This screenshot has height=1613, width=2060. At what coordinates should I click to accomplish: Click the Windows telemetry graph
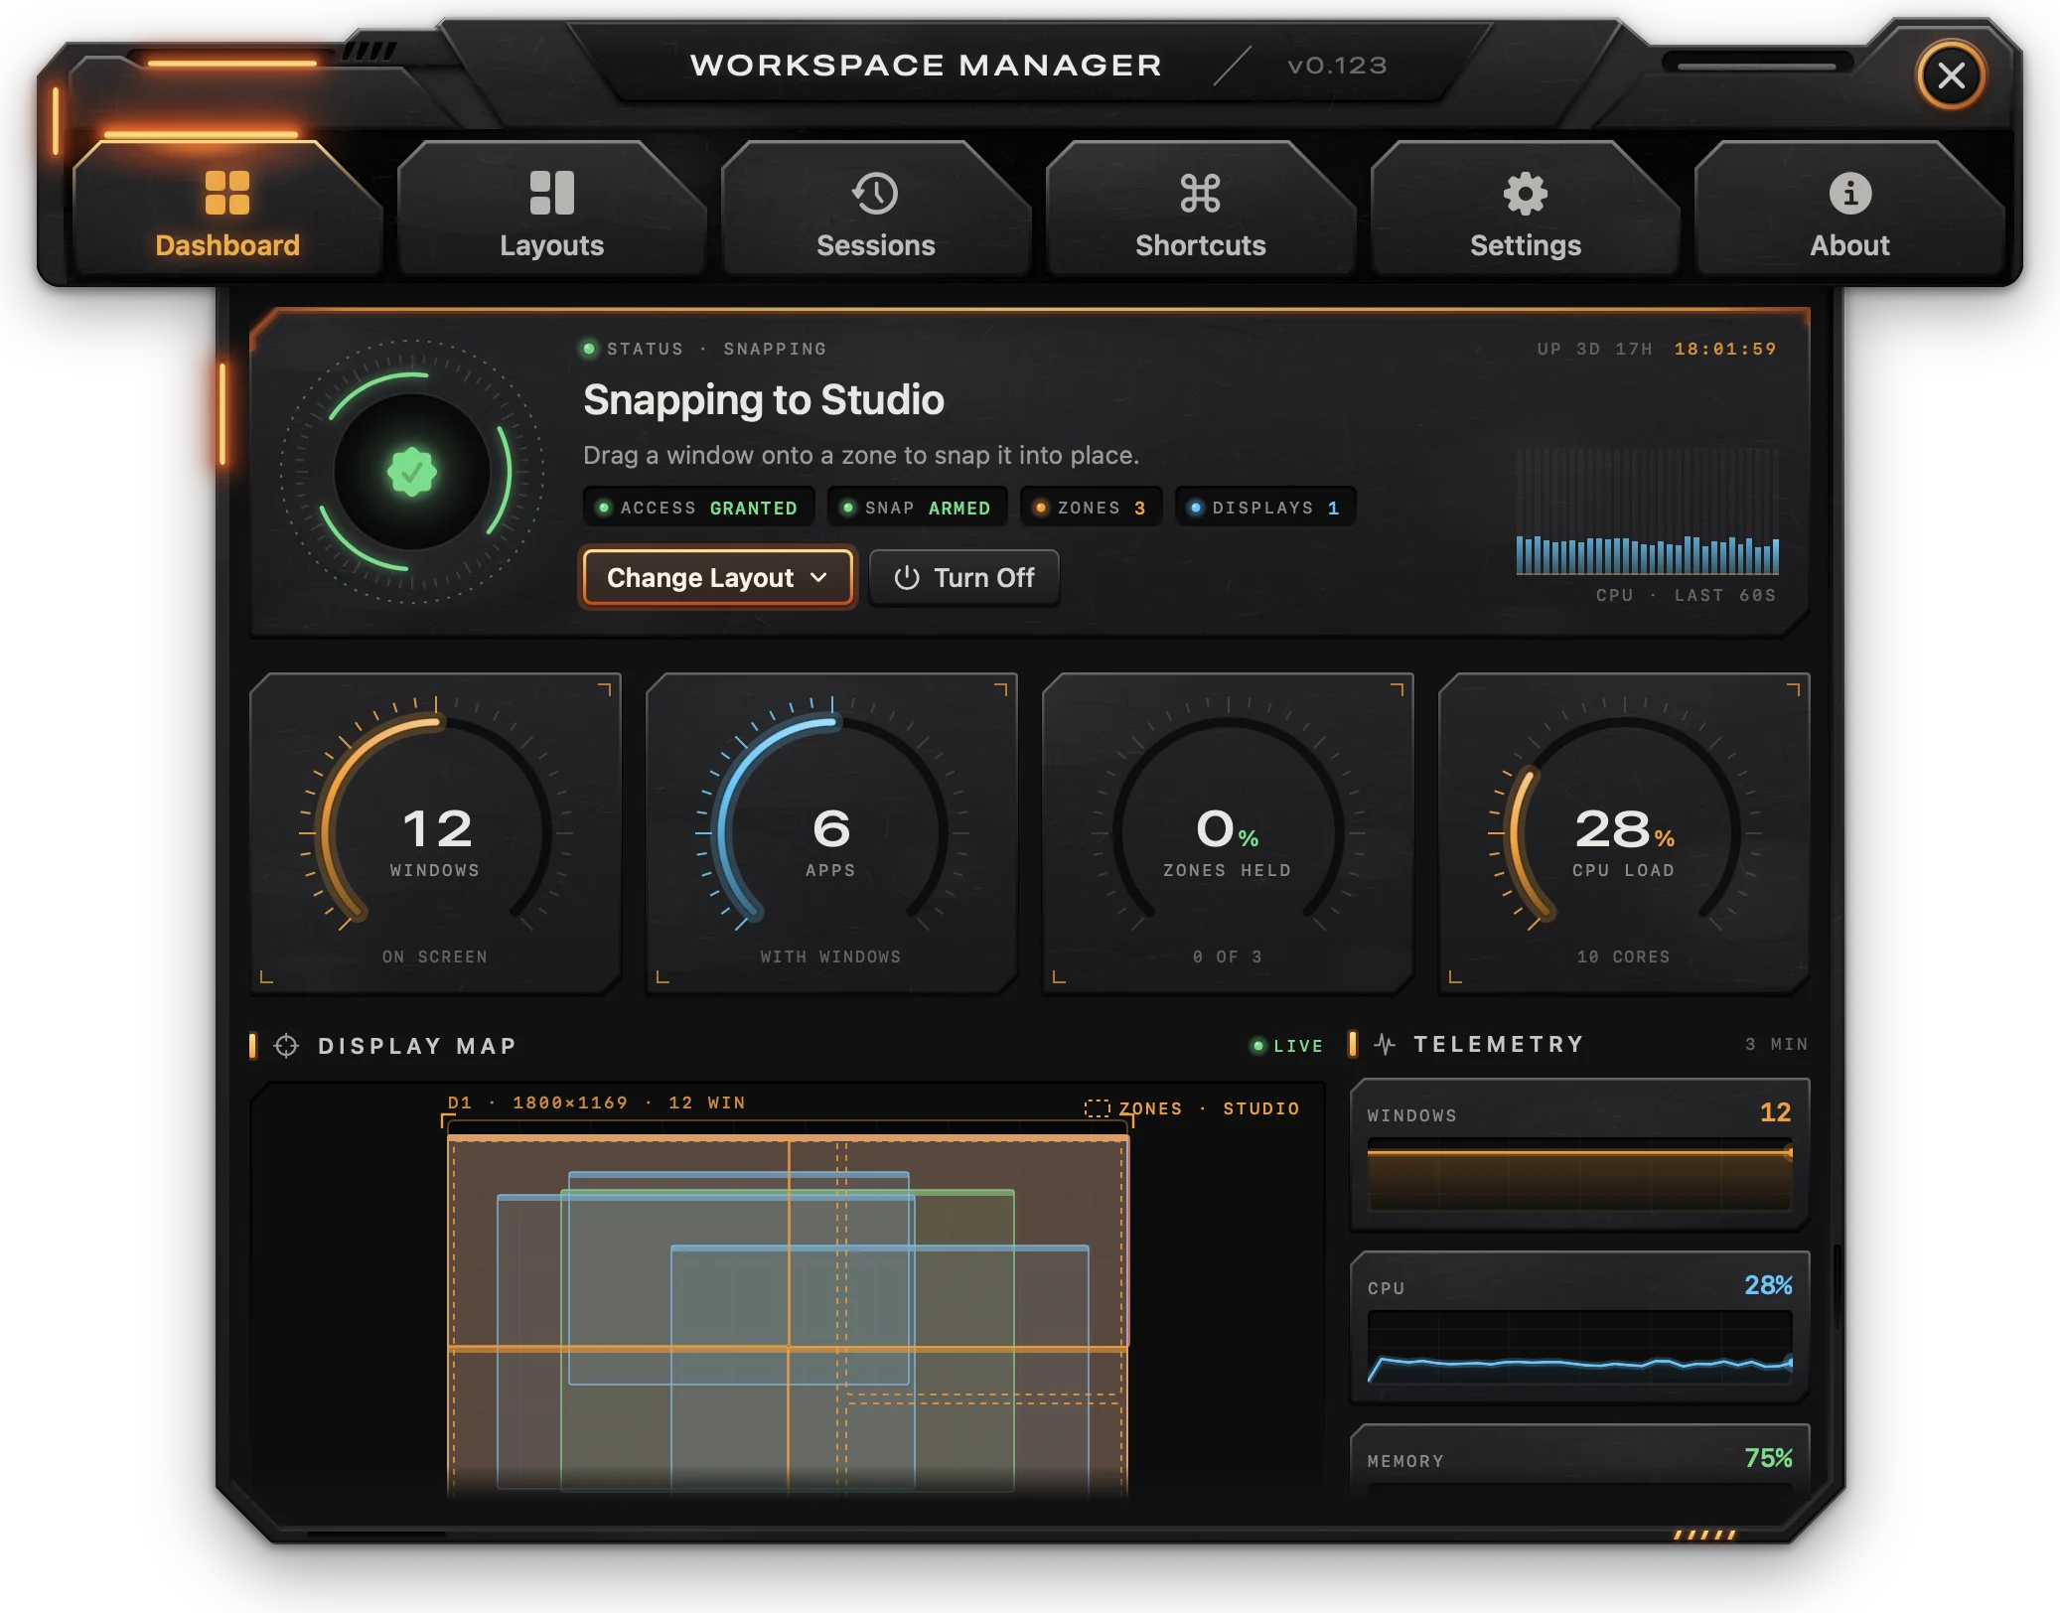coord(1579,1175)
